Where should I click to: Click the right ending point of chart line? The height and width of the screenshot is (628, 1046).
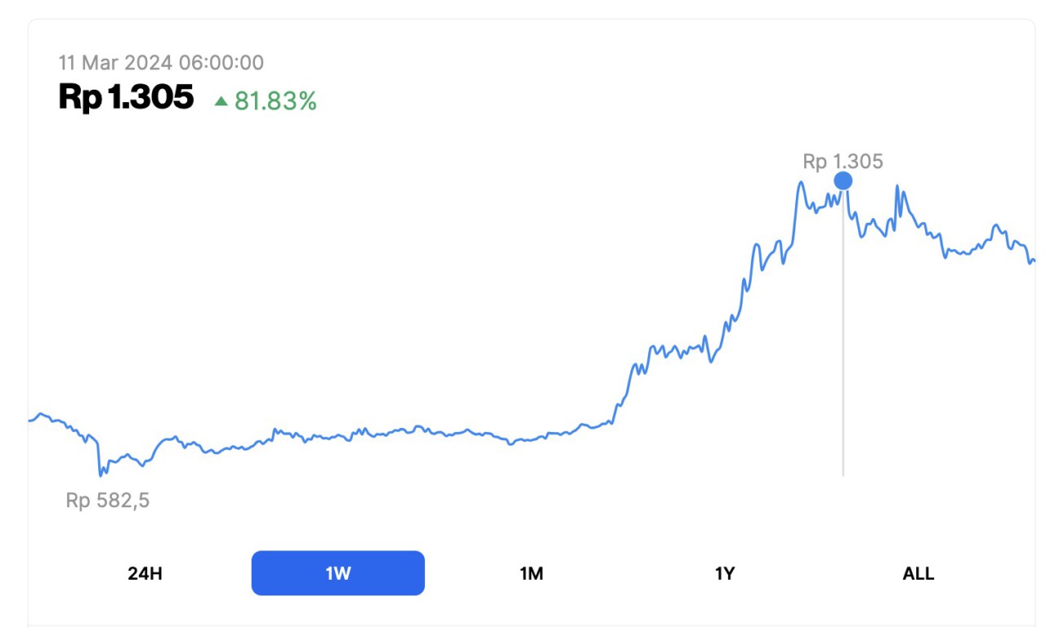1034,261
